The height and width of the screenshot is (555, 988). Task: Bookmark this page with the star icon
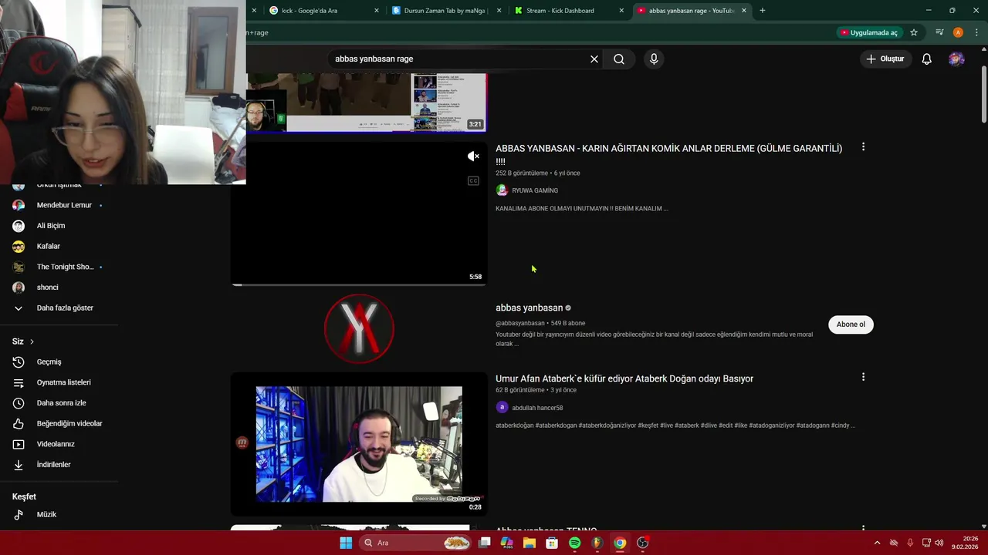(x=914, y=32)
